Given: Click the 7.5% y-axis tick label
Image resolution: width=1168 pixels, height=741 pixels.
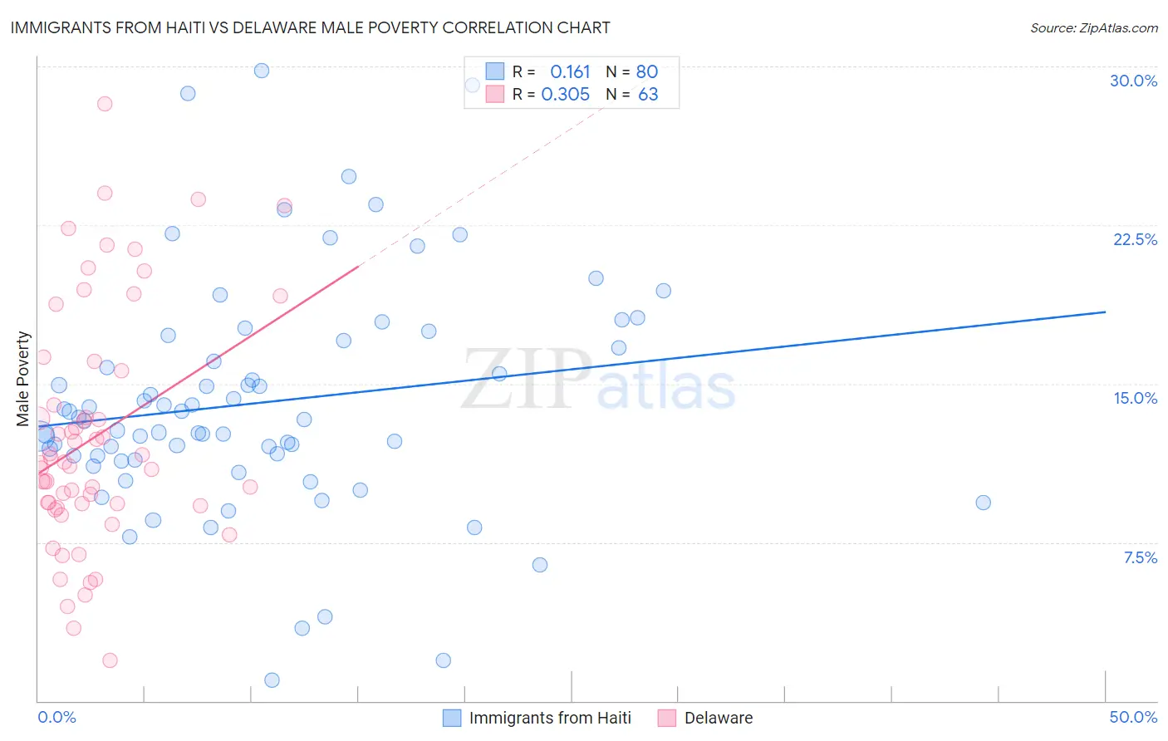Looking at the screenshot, I should point(1140,557).
